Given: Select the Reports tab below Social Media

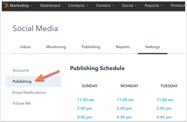Looking at the screenshot, I should [123, 47].
